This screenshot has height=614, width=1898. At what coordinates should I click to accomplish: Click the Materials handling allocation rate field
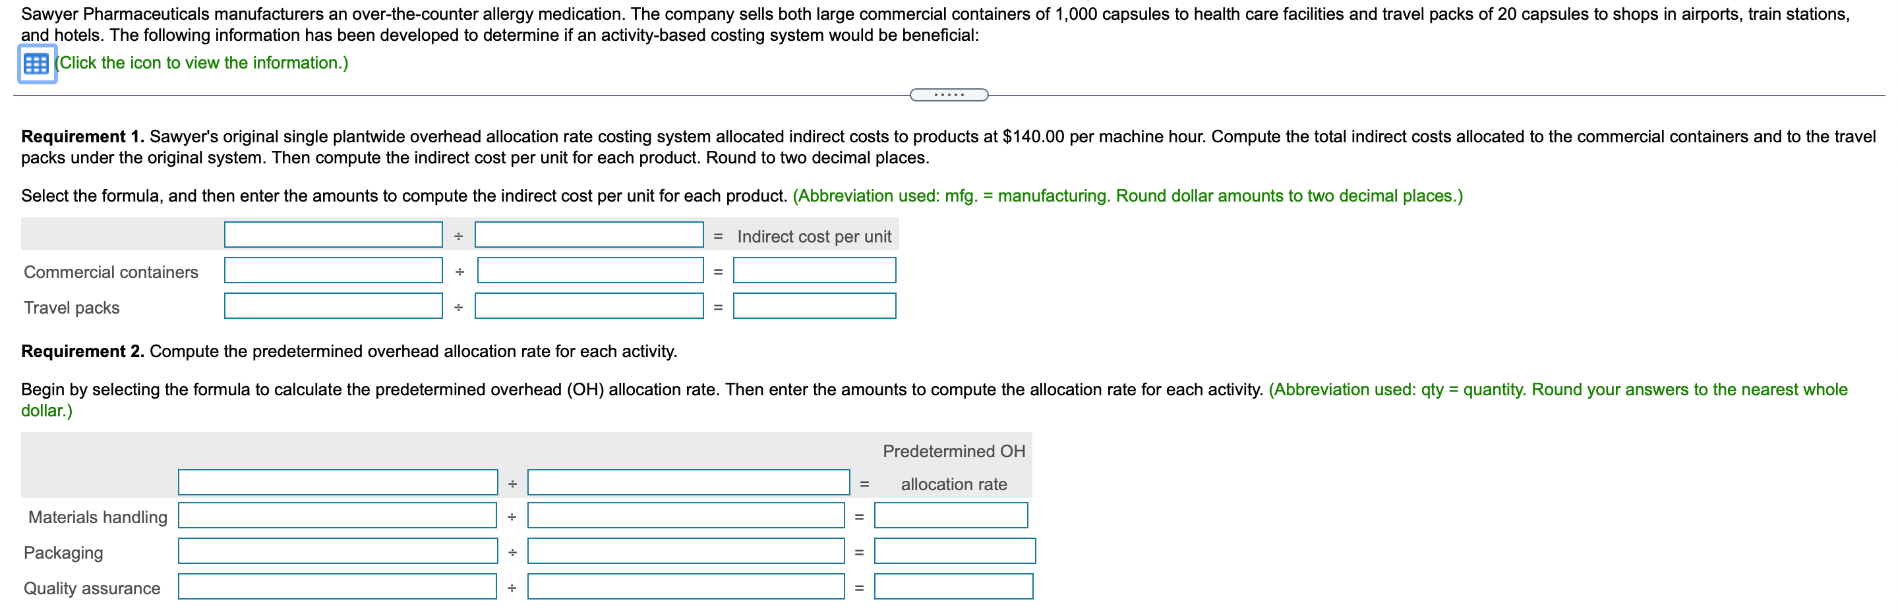(950, 516)
